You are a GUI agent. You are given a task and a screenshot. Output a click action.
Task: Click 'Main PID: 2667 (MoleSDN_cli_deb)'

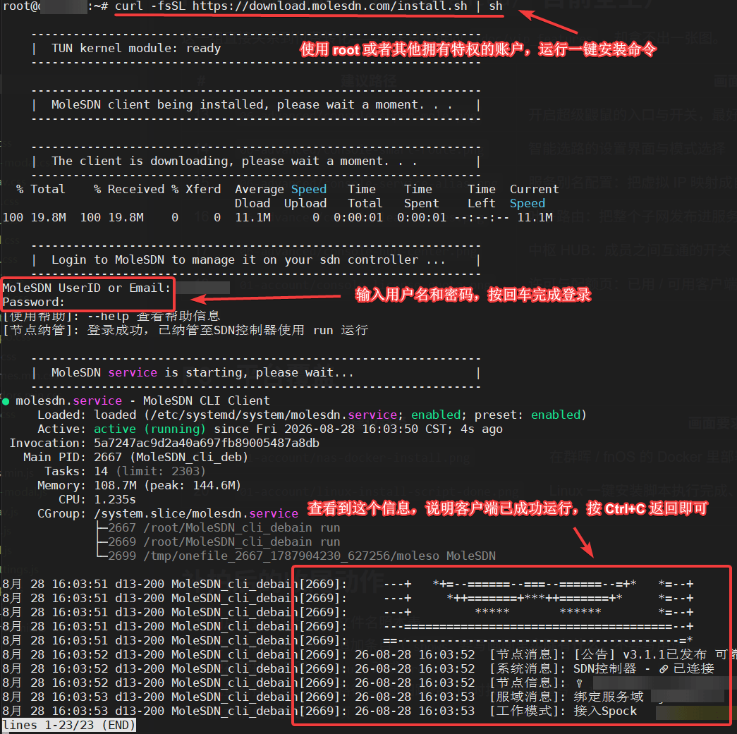point(135,457)
